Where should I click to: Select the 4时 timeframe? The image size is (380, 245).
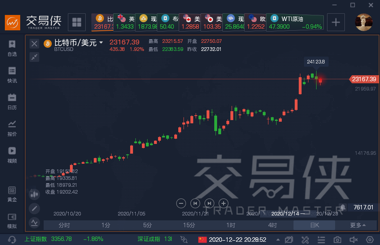[272, 225]
